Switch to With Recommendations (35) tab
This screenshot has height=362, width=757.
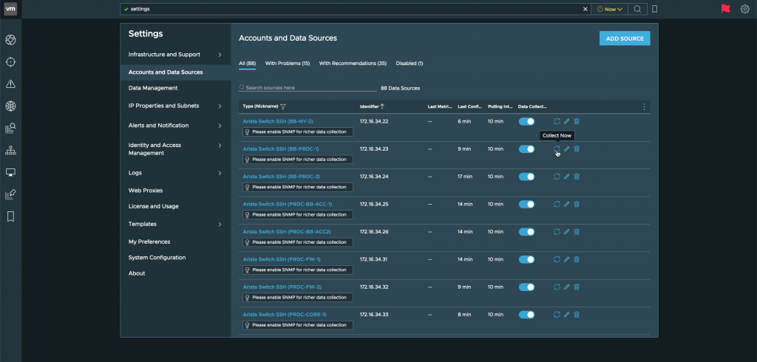[x=353, y=64]
